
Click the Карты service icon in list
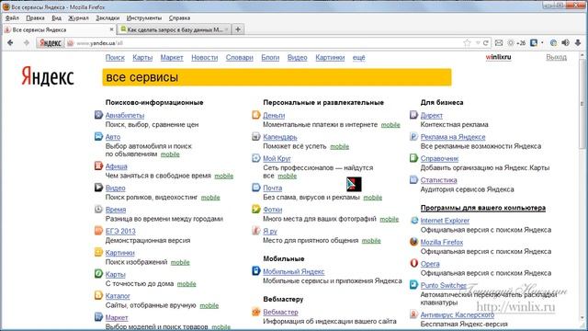pyautogui.click(x=98, y=274)
